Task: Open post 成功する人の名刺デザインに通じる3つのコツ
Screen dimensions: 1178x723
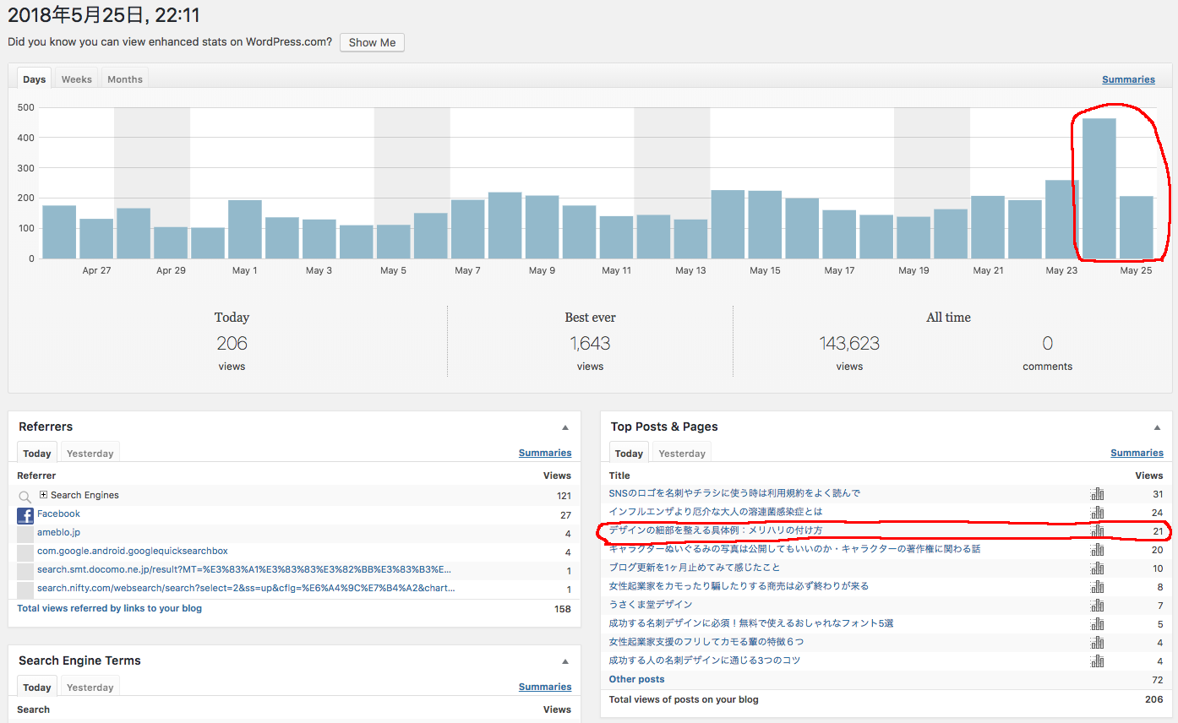Action: pyautogui.click(x=705, y=660)
